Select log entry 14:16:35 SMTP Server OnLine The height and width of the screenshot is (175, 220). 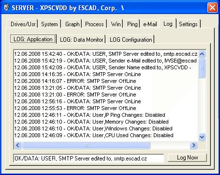tap(106, 74)
